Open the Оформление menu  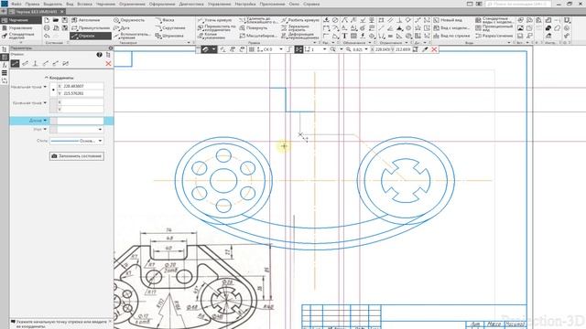click(x=162, y=4)
